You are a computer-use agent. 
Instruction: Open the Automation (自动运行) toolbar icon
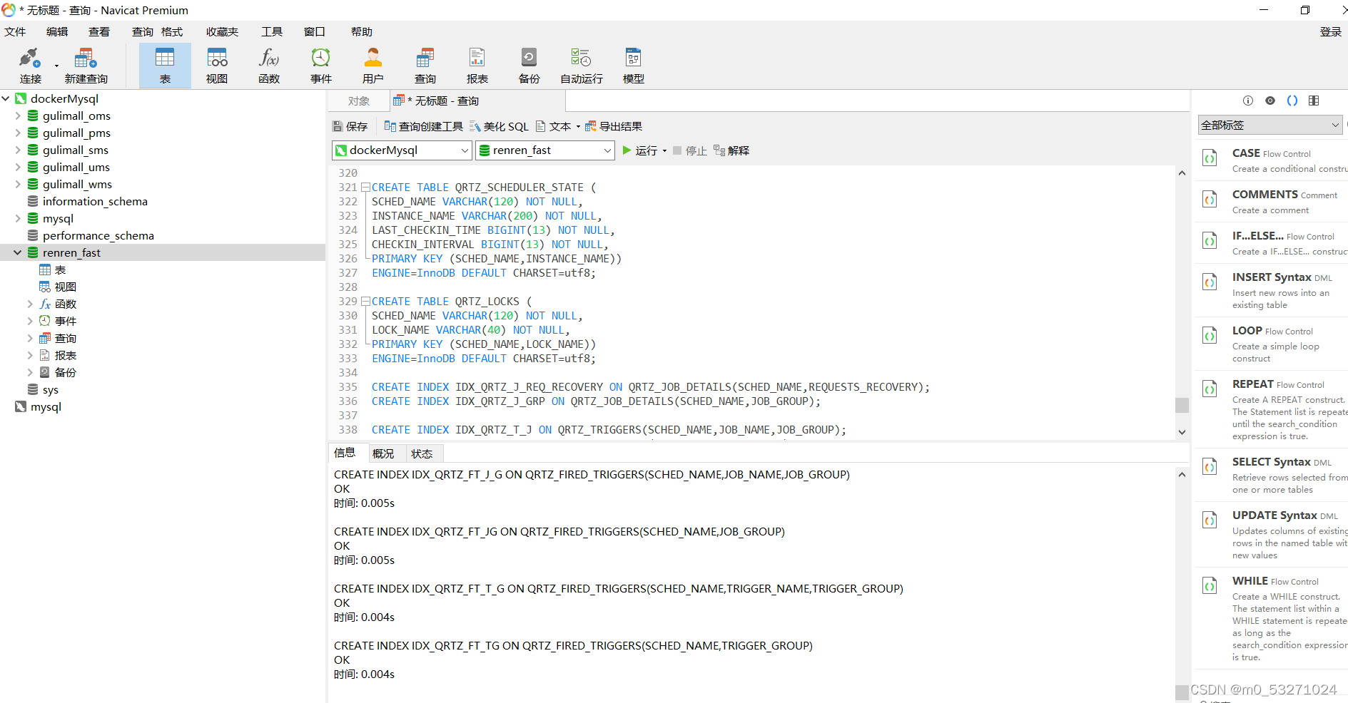pyautogui.click(x=582, y=66)
